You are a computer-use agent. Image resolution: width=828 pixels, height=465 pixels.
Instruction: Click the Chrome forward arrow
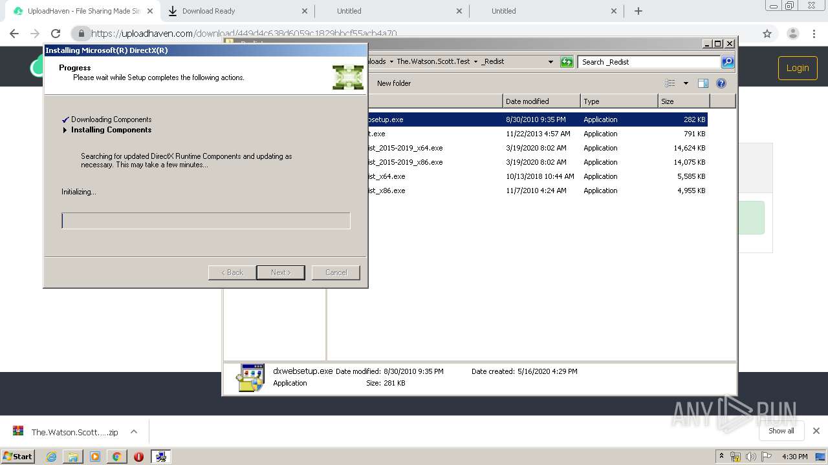coord(35,34)
